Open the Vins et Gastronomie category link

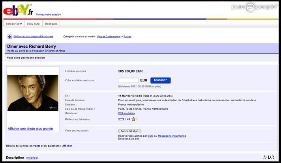click(109, 37)
